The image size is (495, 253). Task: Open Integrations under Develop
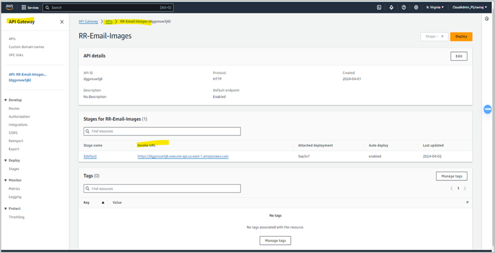(x=18, y=125)
